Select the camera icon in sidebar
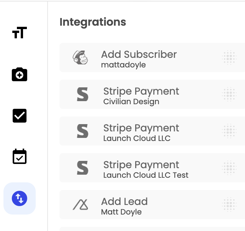 (20, 74)
